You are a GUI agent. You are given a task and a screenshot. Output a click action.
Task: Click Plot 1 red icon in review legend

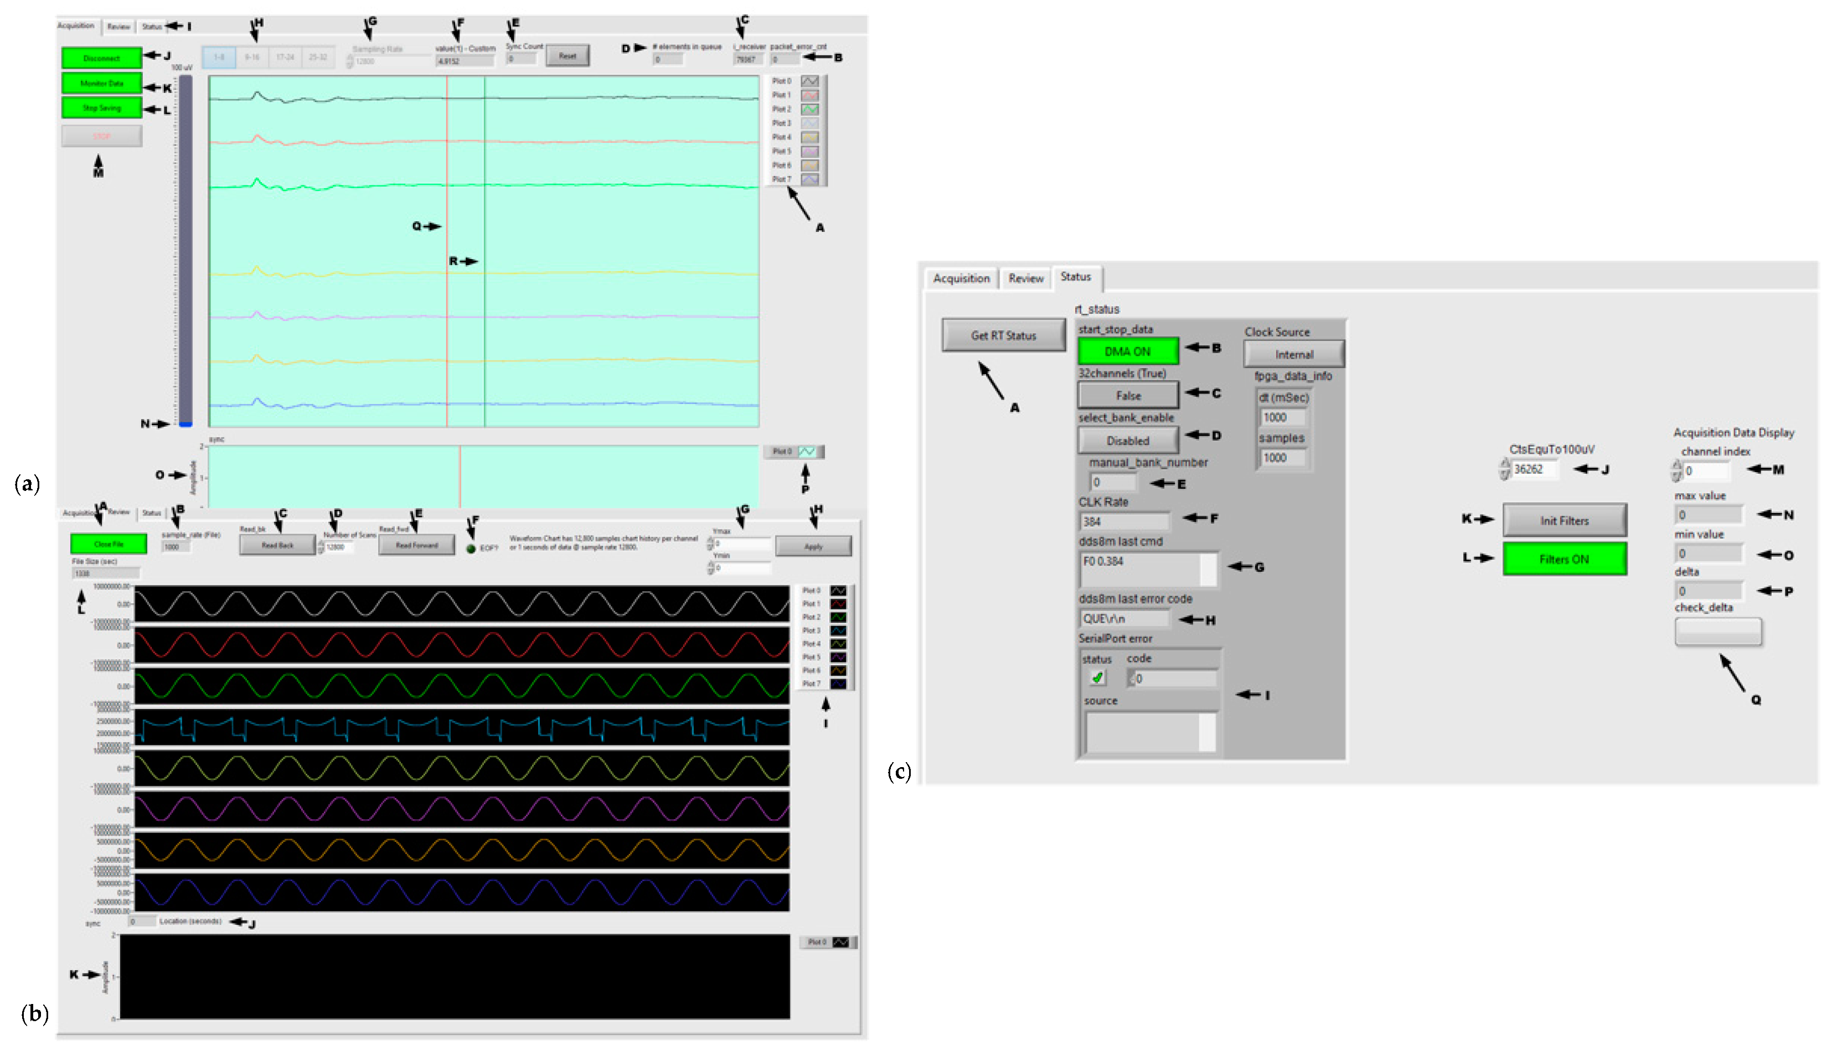coord(838,604)
